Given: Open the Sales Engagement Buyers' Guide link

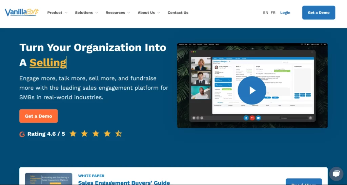Looking at the screenshot, I should (x=124, y=183).
